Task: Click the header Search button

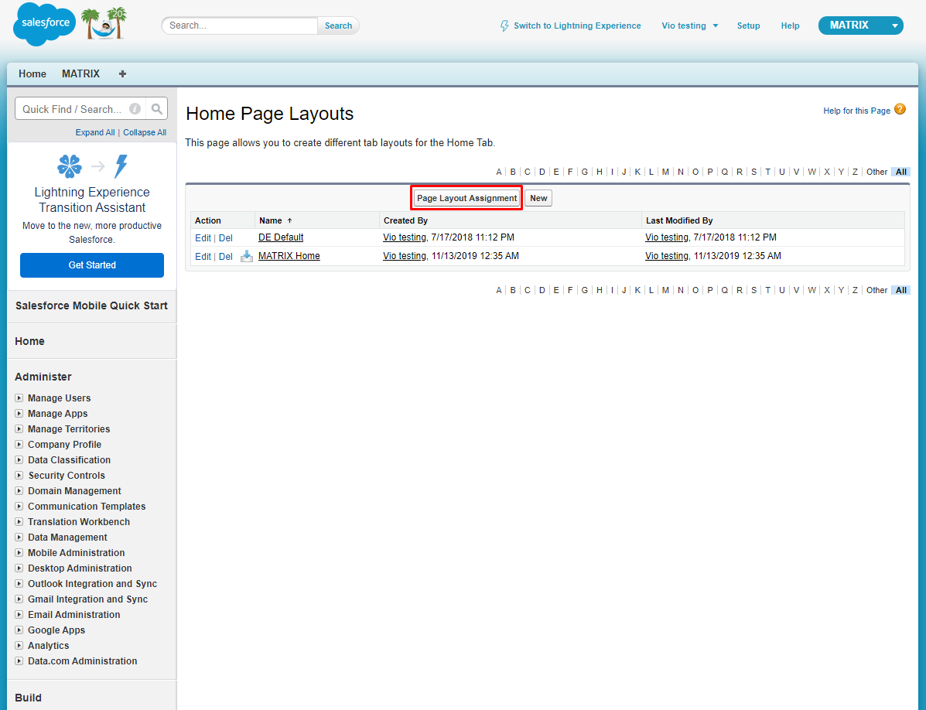Action: click(338, 26)
